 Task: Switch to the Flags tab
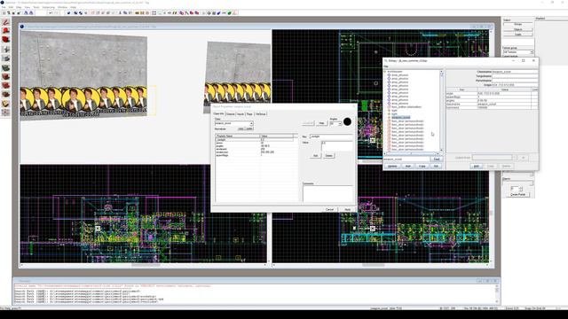point(249,114)
